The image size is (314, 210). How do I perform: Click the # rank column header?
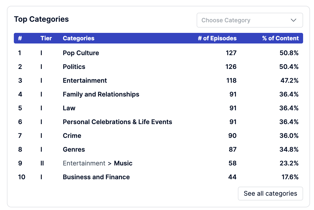point(20,38)
